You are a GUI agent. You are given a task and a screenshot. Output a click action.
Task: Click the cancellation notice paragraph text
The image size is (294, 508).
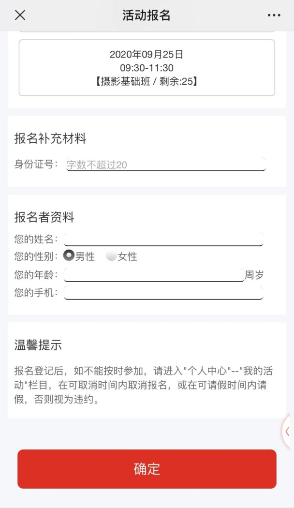click(x=144, y=385)
